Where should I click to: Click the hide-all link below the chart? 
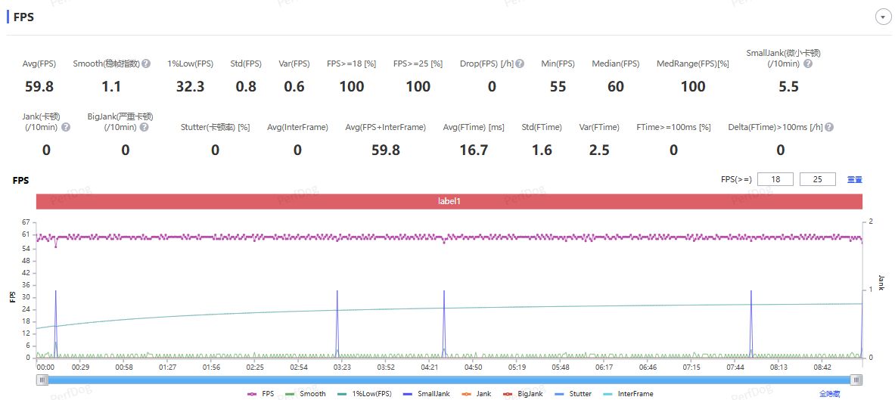(829, 394)
